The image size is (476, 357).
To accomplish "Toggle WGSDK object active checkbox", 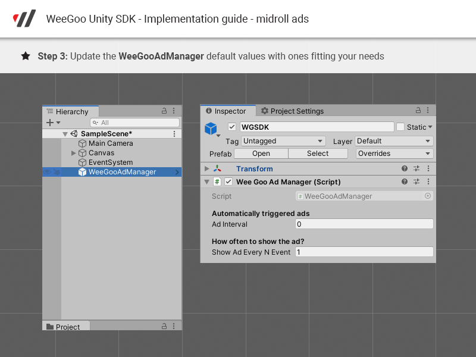I will (x=232, y=127).
